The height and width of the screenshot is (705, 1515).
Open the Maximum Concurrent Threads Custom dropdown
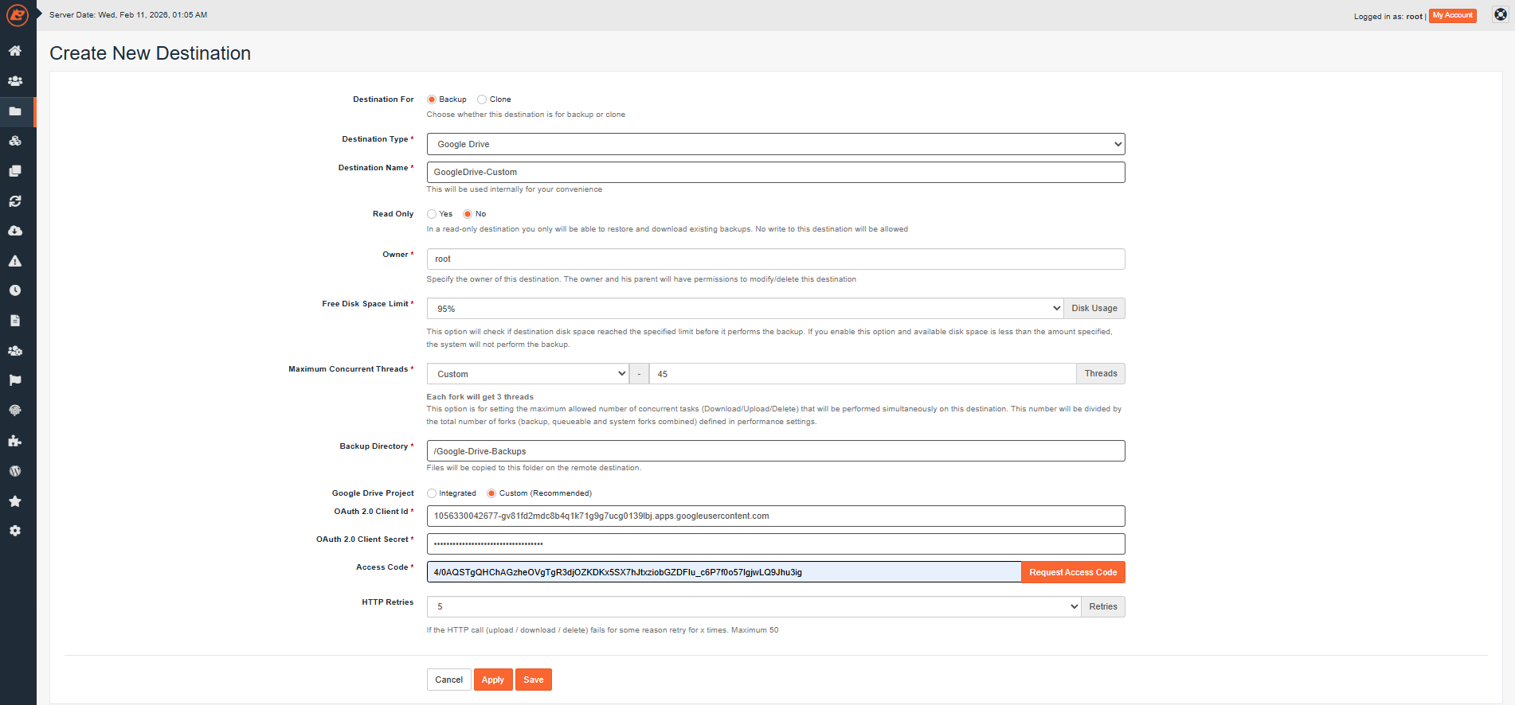pos(527,374)
